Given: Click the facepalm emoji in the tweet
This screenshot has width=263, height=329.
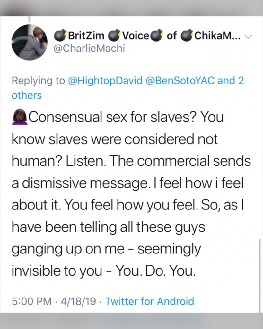Looking at the screenshot, I should pos(20,117).
